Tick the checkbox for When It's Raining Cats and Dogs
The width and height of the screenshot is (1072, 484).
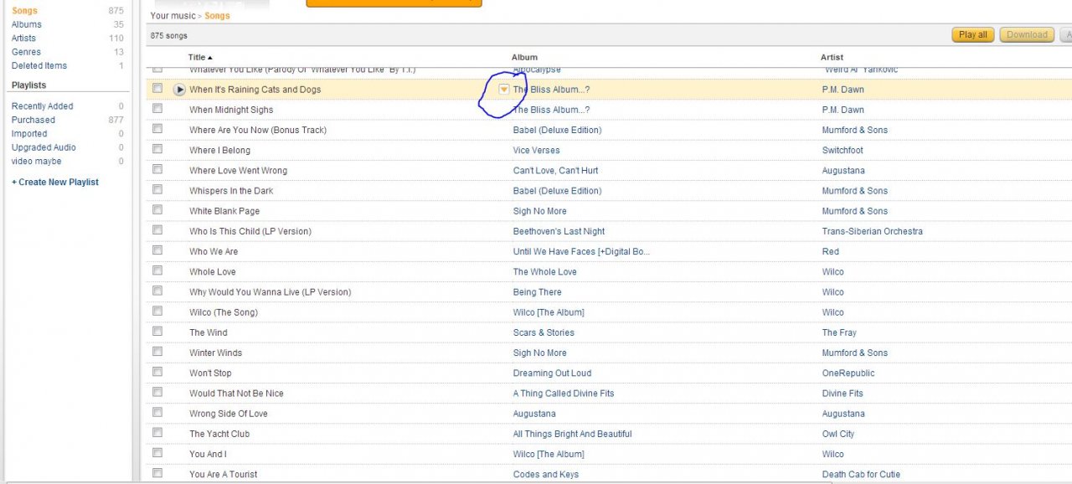click(x=157, y=89)
